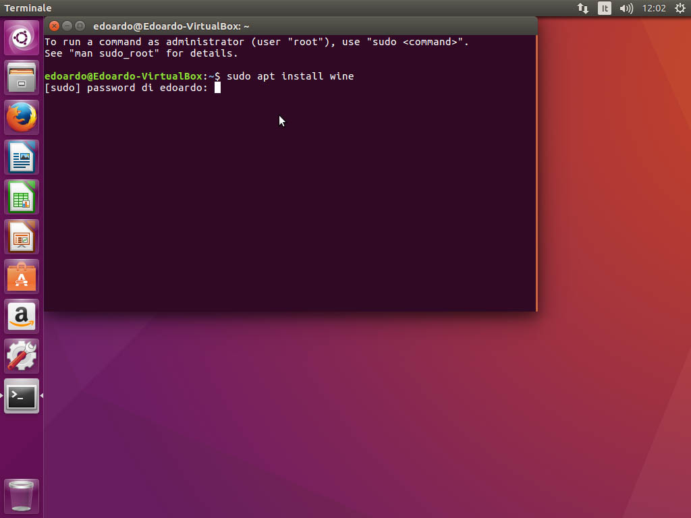
Task: Open the 12:02 clock calendar menu
Action: (654, 8)
